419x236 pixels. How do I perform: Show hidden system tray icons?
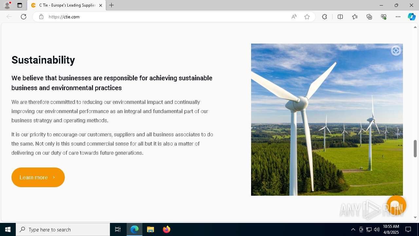[x=353, y=229]
